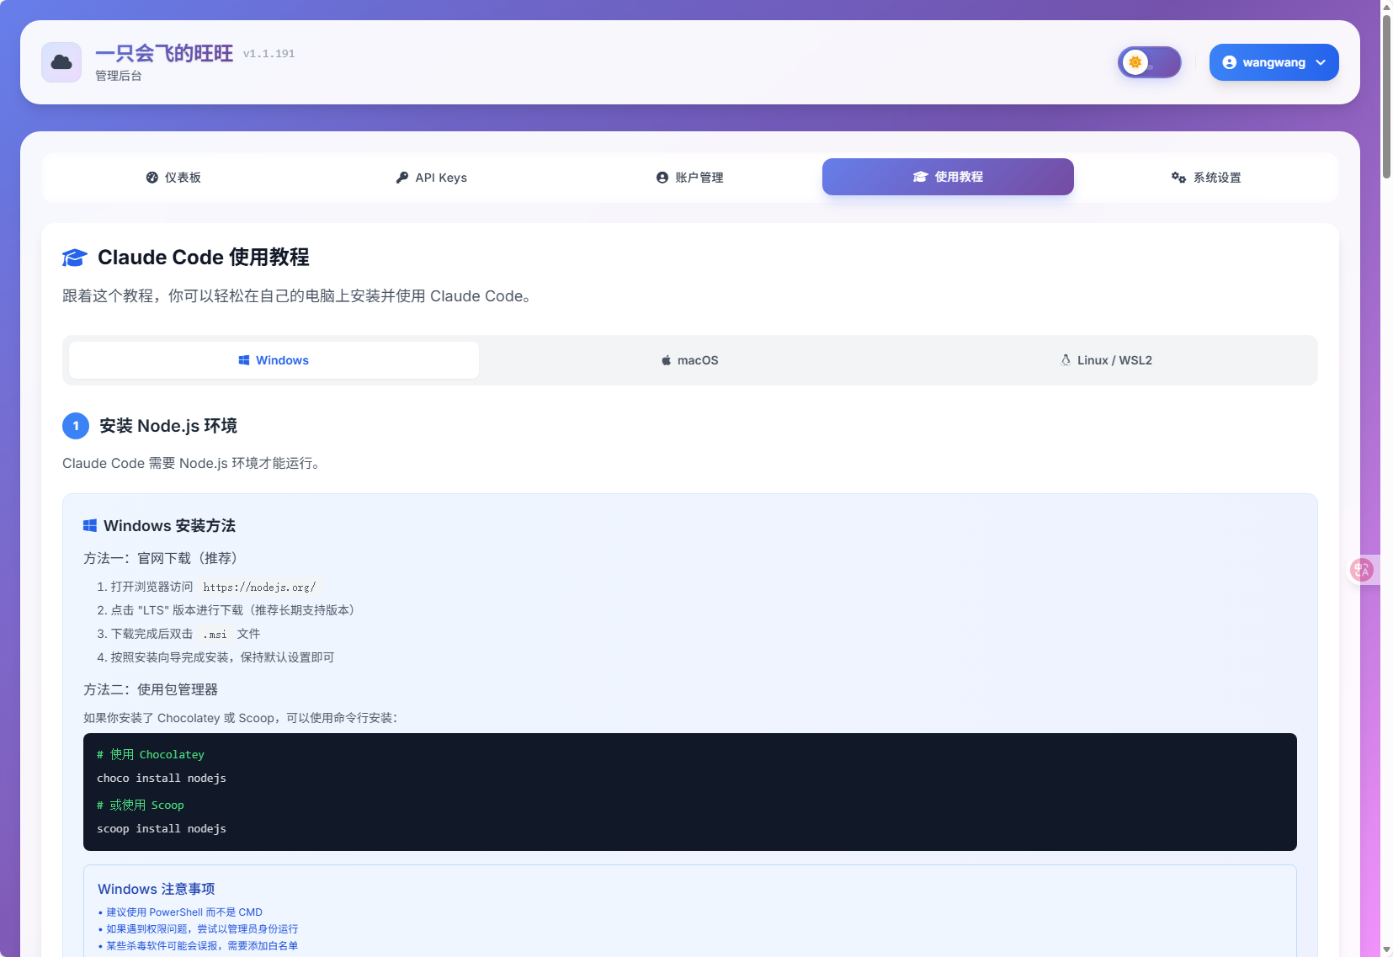This screenshot has height=957, width=1393.
Task: Switch to macOS instructions
Action: click(x=689, y=360)
